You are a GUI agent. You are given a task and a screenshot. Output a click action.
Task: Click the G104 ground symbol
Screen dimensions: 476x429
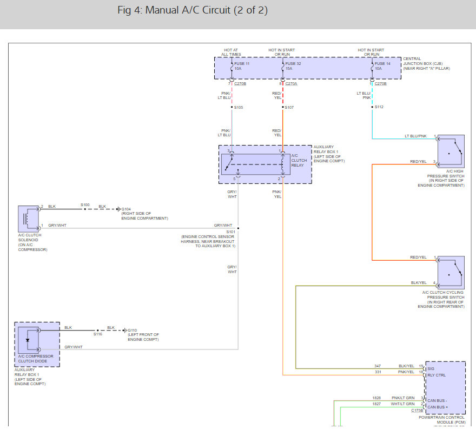click(118, 209)
